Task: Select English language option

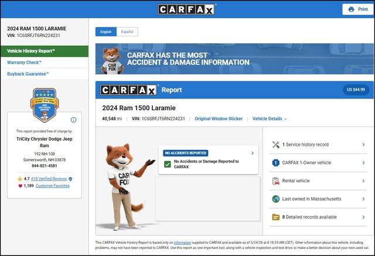Action: pyautogui.click(x=106, y=32)
